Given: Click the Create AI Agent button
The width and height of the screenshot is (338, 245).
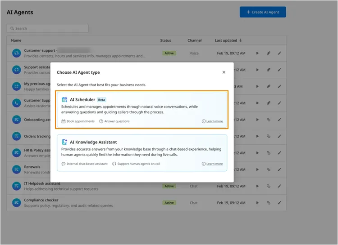Looking at the screenshot, I should (x=263, y=12).
